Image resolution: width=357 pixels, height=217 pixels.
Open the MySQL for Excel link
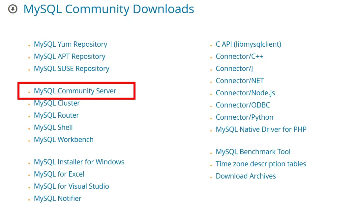pos(59,174)
